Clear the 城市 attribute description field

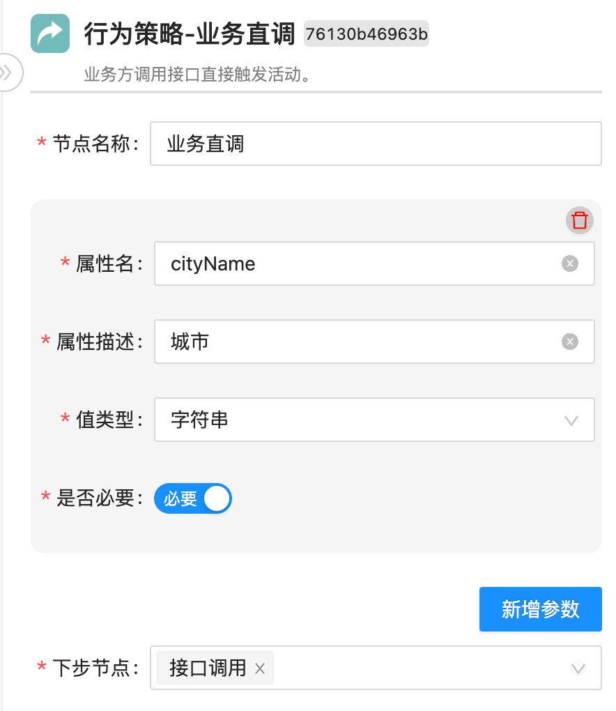(x=570, y=342)
